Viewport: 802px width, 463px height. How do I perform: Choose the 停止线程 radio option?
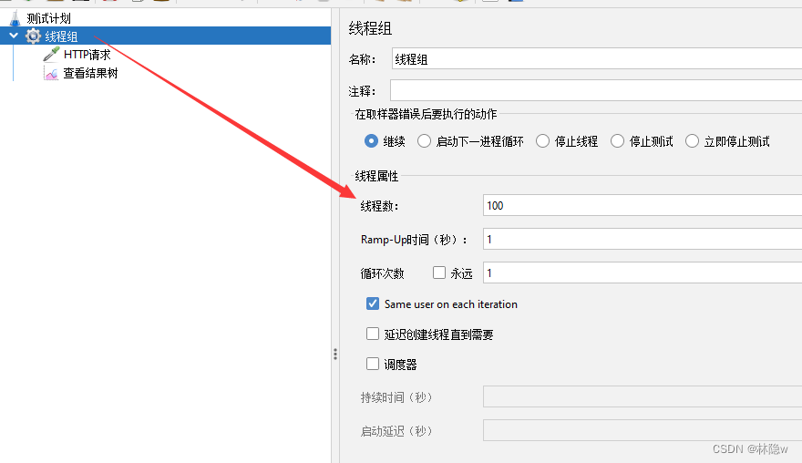click(x=542, y=140)
